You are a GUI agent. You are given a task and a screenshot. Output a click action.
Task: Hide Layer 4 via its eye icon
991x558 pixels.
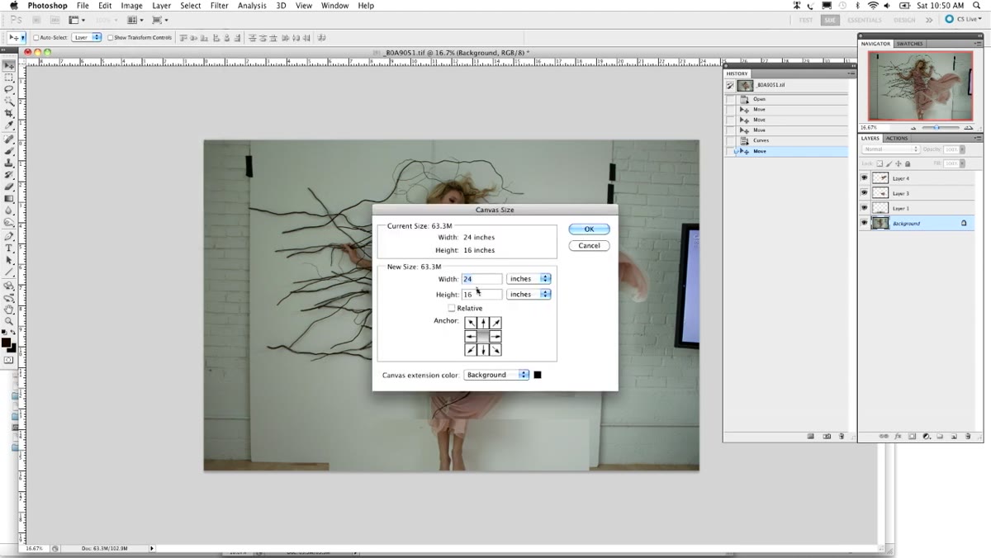[865, 178]
